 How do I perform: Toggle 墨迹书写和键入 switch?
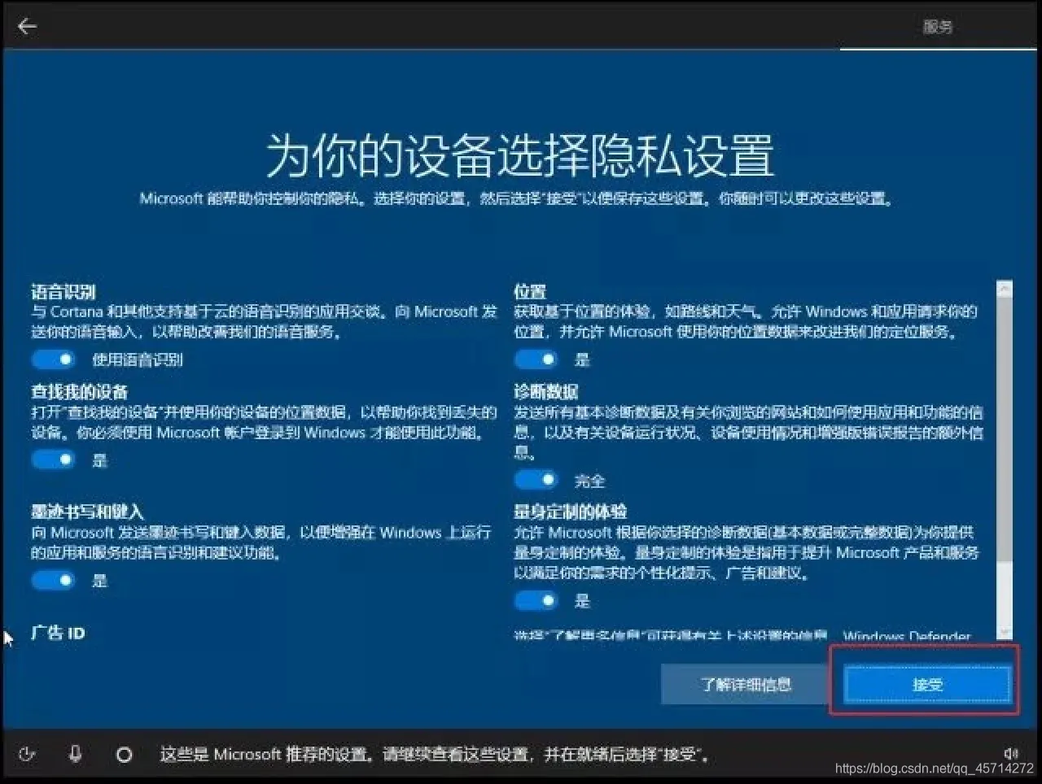tap(54, 580)
